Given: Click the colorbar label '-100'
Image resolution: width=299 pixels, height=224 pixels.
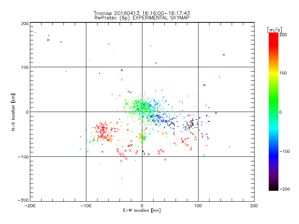Looking at the screenshot, I should [x=284, y=152].
